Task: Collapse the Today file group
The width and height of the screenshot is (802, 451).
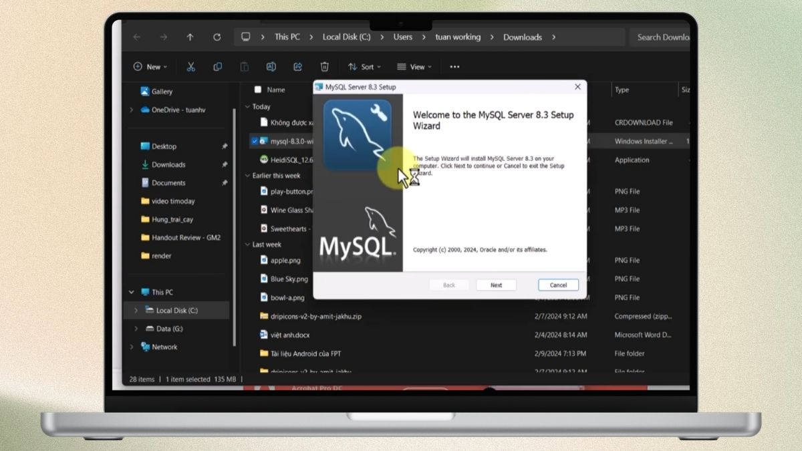Action: point(247,107)
